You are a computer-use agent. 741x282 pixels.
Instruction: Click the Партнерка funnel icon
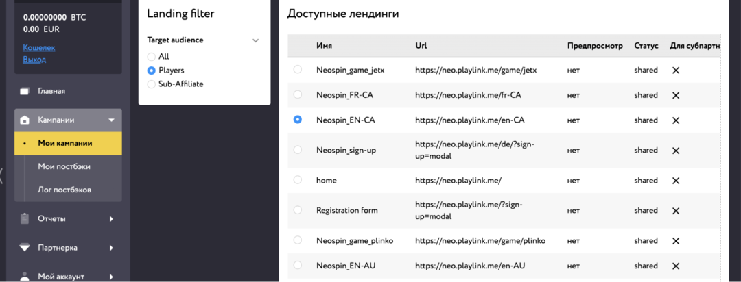(x=25, y=248)
